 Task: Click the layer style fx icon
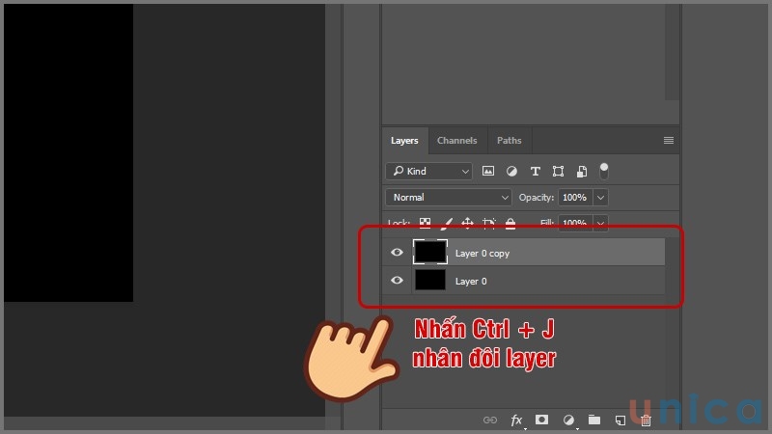[x=516, y=420]
